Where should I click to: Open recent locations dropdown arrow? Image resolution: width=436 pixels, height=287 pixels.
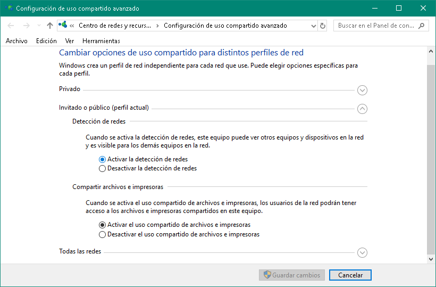[39, 26]
